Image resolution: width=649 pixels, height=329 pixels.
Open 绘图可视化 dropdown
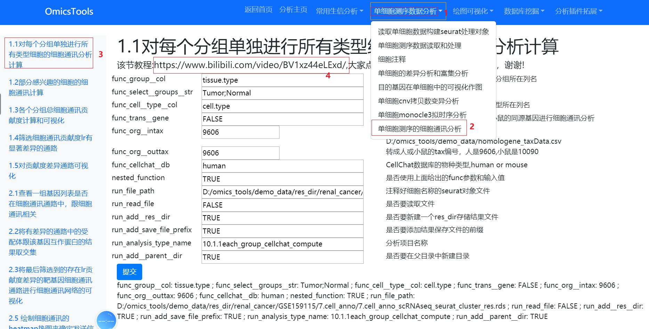pyautogui.click(x=473, y=11)
